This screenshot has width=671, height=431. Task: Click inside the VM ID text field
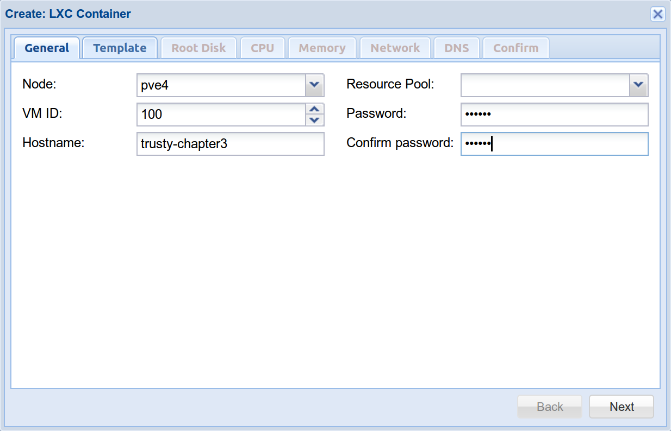point(221,115)
